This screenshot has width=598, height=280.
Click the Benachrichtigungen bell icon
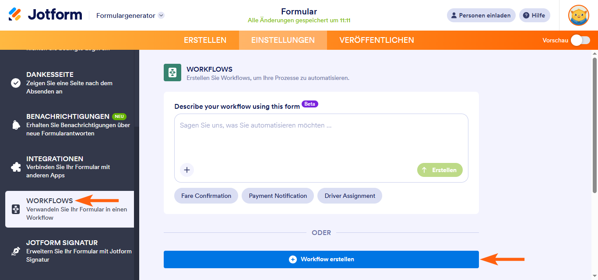[x=16, y=124]
